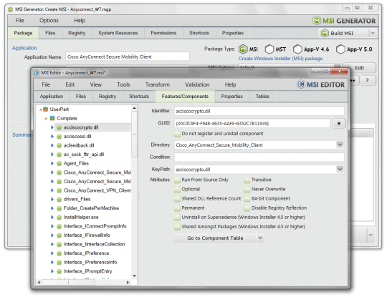Screen dimensions: 387x297
Task: Click the Identifier input field
Action: tap(259, 111)
